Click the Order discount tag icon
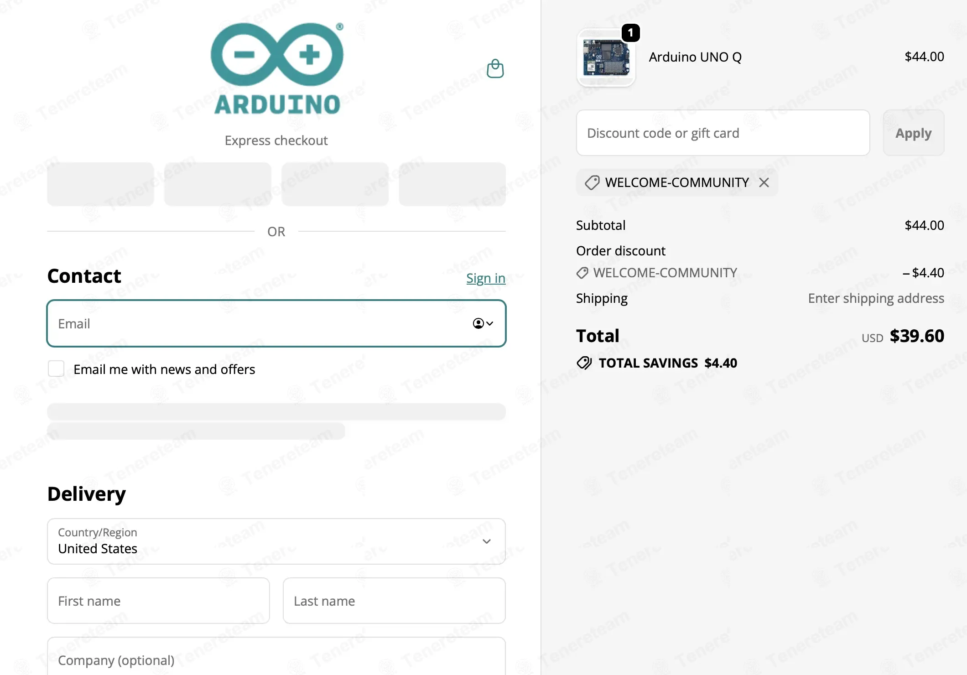This screenshot has width=967, height=675. 582,273
